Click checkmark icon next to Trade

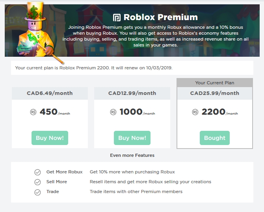click(x=38, y=192)
